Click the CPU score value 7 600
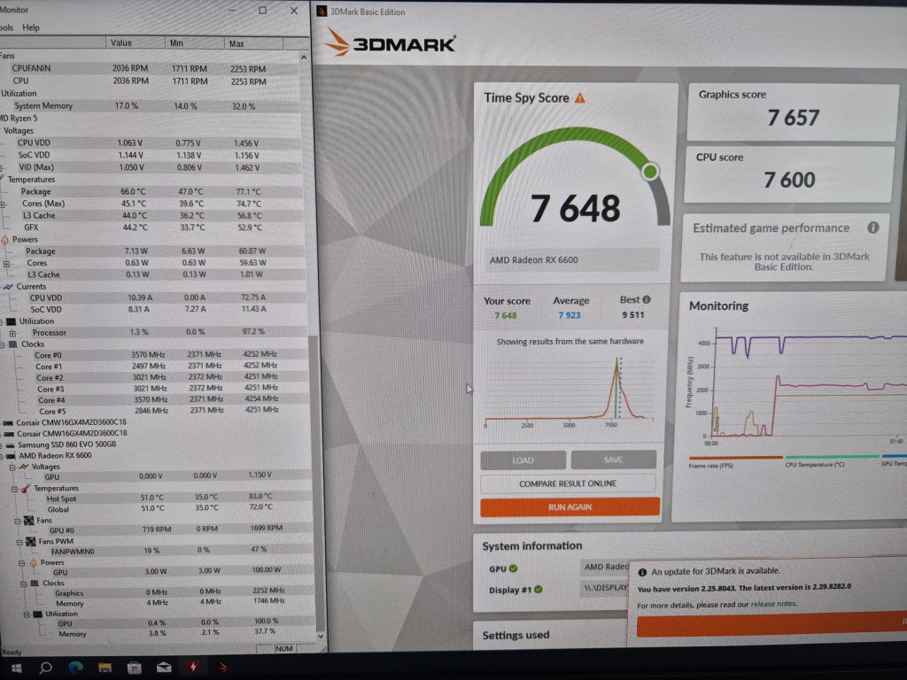Screen dimensions: 907x680 [789, 180]
